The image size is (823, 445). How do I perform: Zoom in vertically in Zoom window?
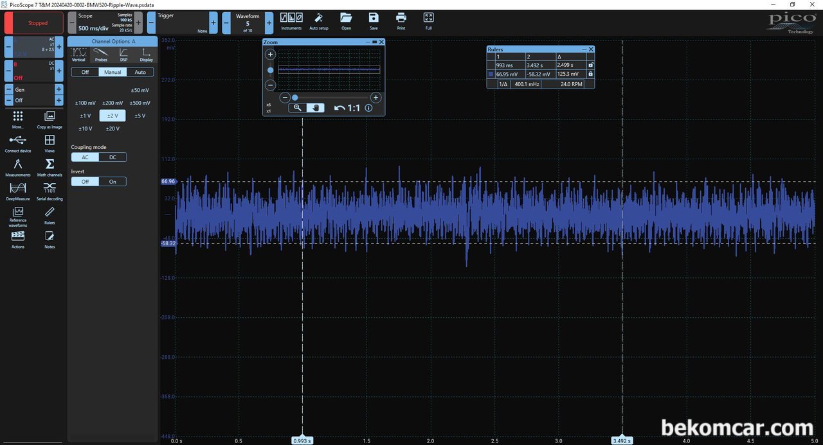tap(271, 55)
